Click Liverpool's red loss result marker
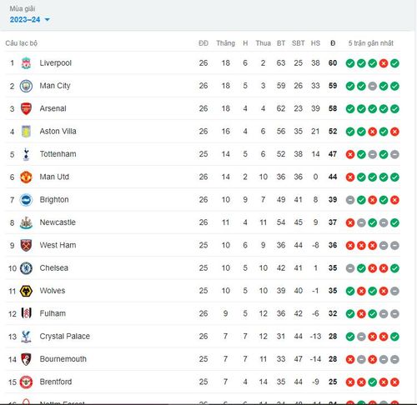Screen dimensions: 417x405 384,63
